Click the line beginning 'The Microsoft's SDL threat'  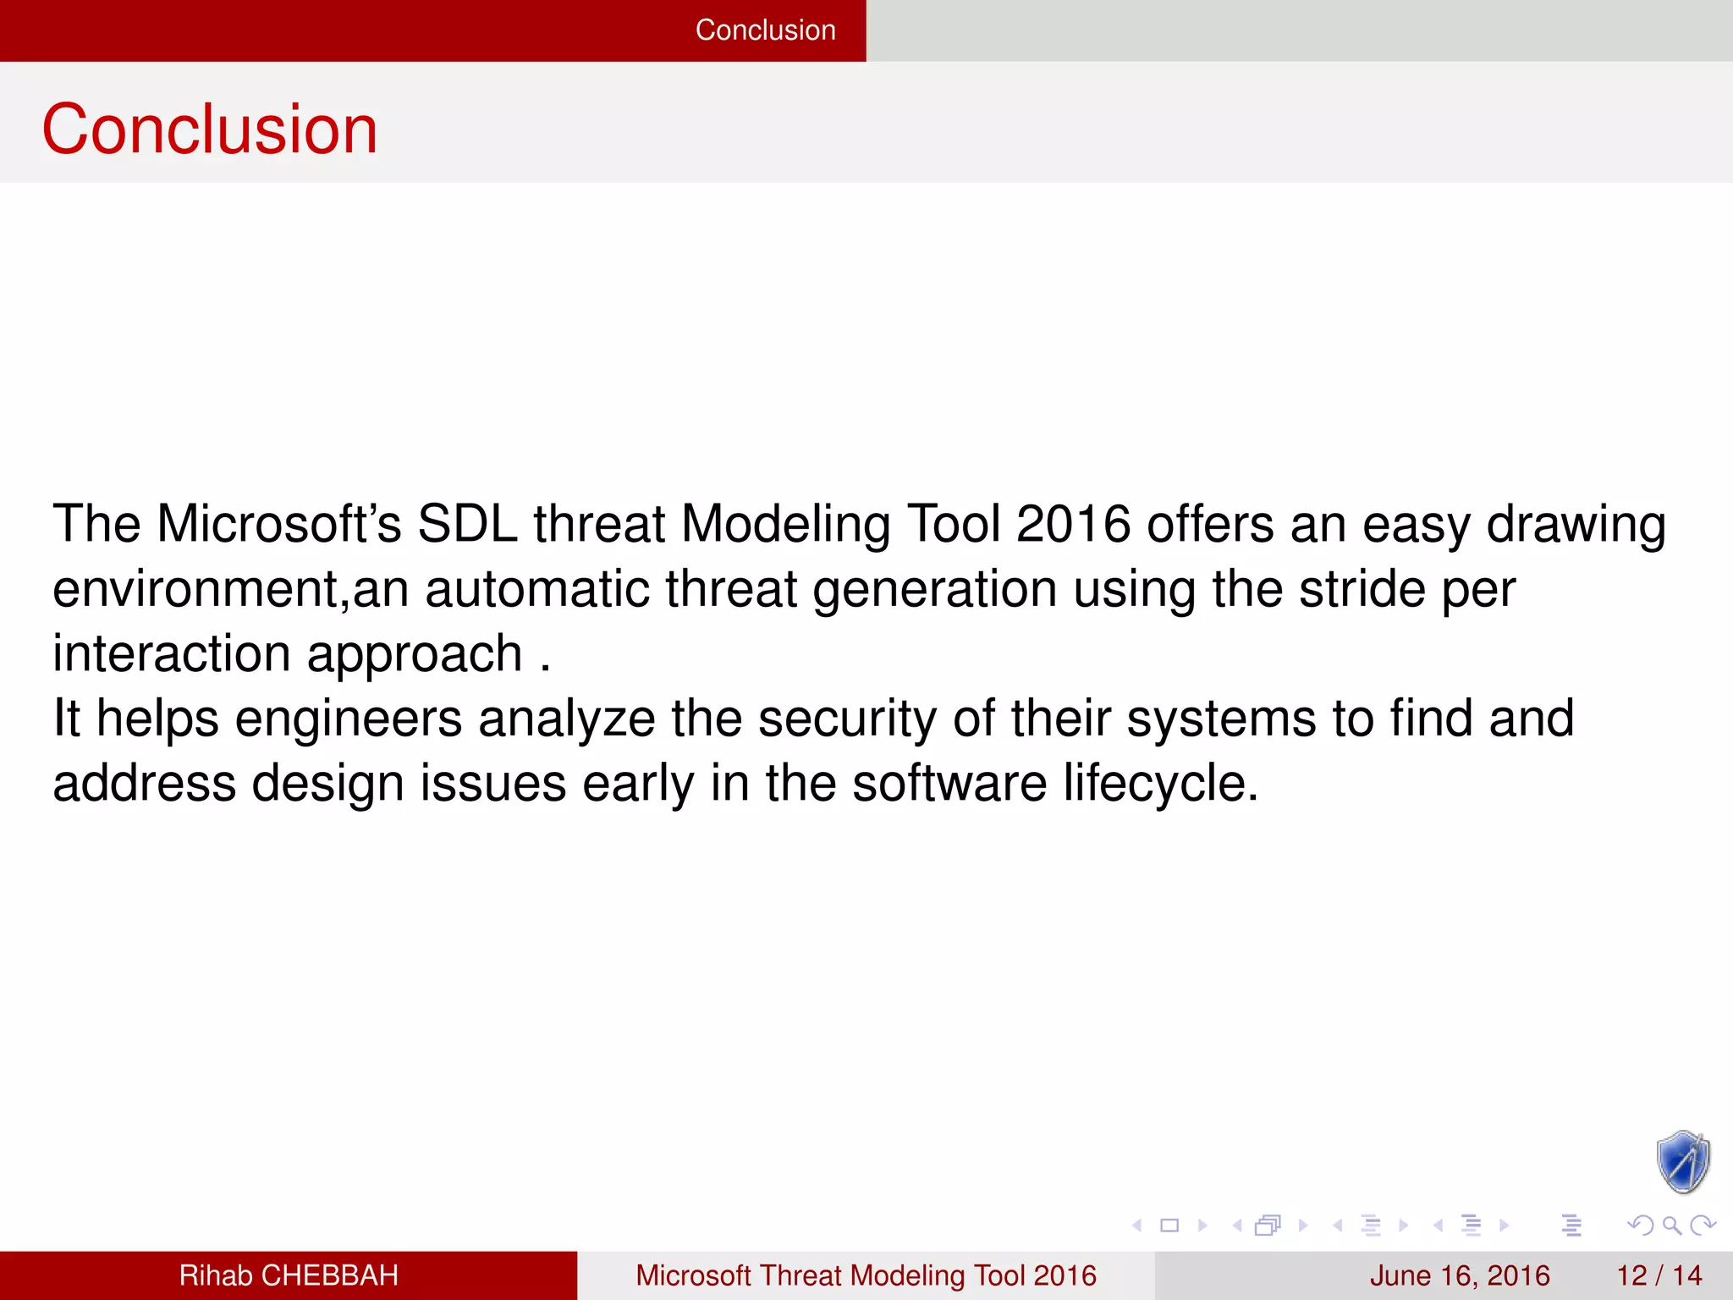(x=859, y=525)
